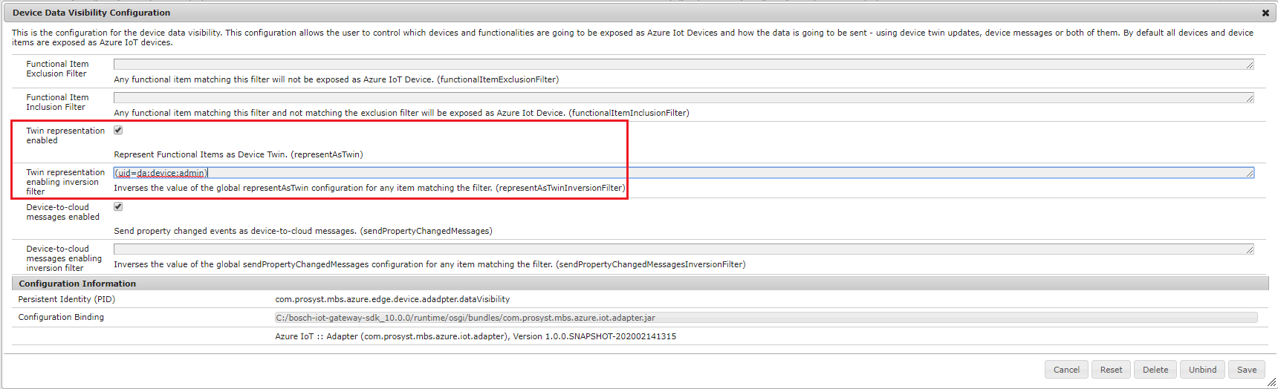Viewport: 1278px width, 389px height.
Task: Click the functionalItemInclusionFilter description text
Action: pos(401,113)
